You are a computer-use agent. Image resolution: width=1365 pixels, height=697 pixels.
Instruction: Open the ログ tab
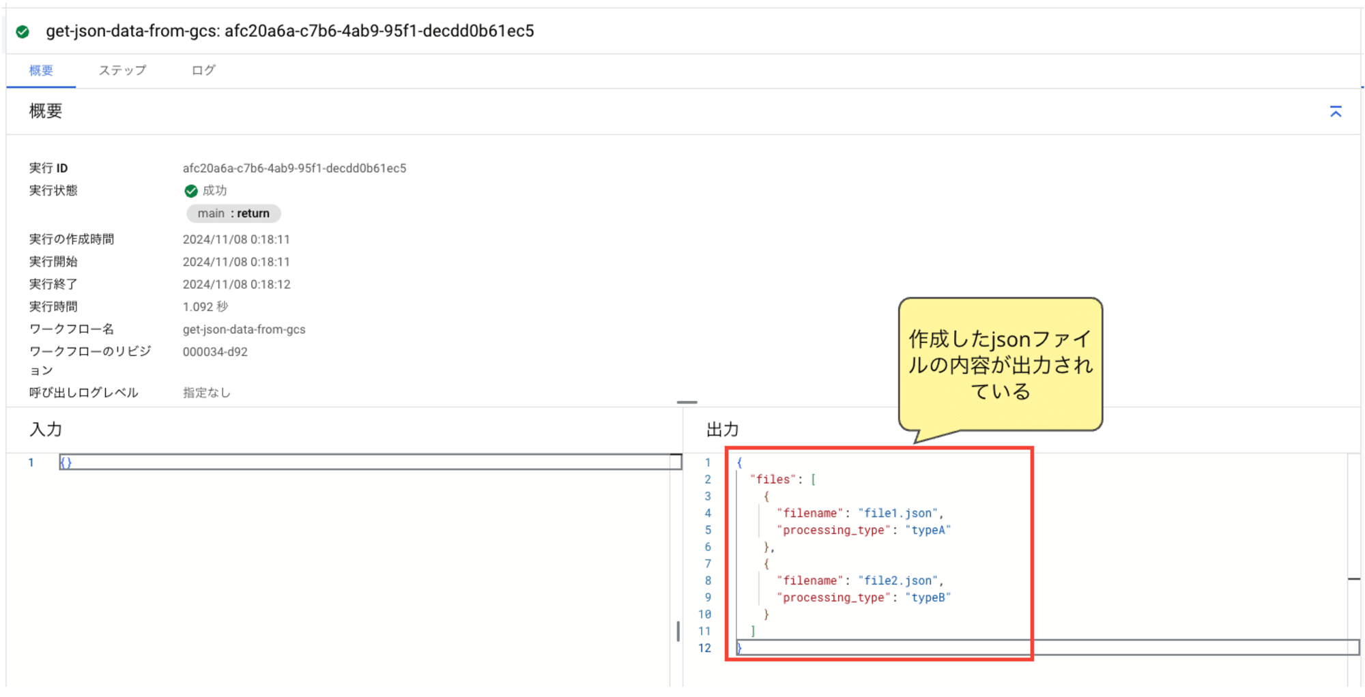pyautogui.click(x=203, y=70)
